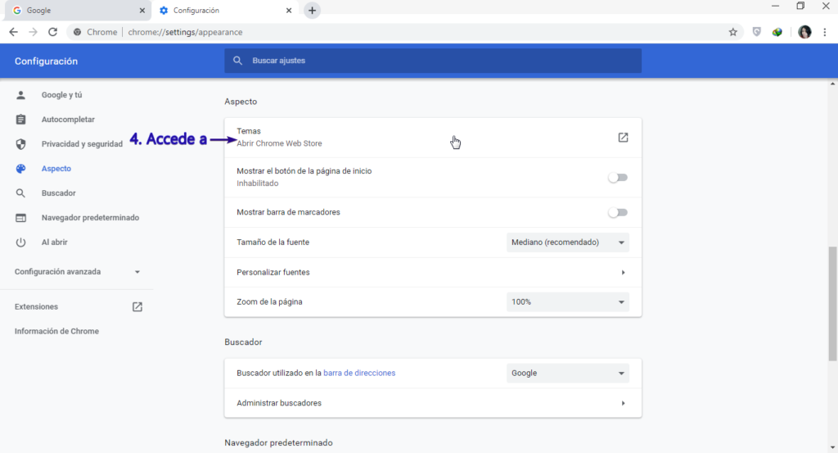Viewport: 838px width, 453px height.
Task: Open Chrome Web Store via Temas external-link icon
Action: 623,138
